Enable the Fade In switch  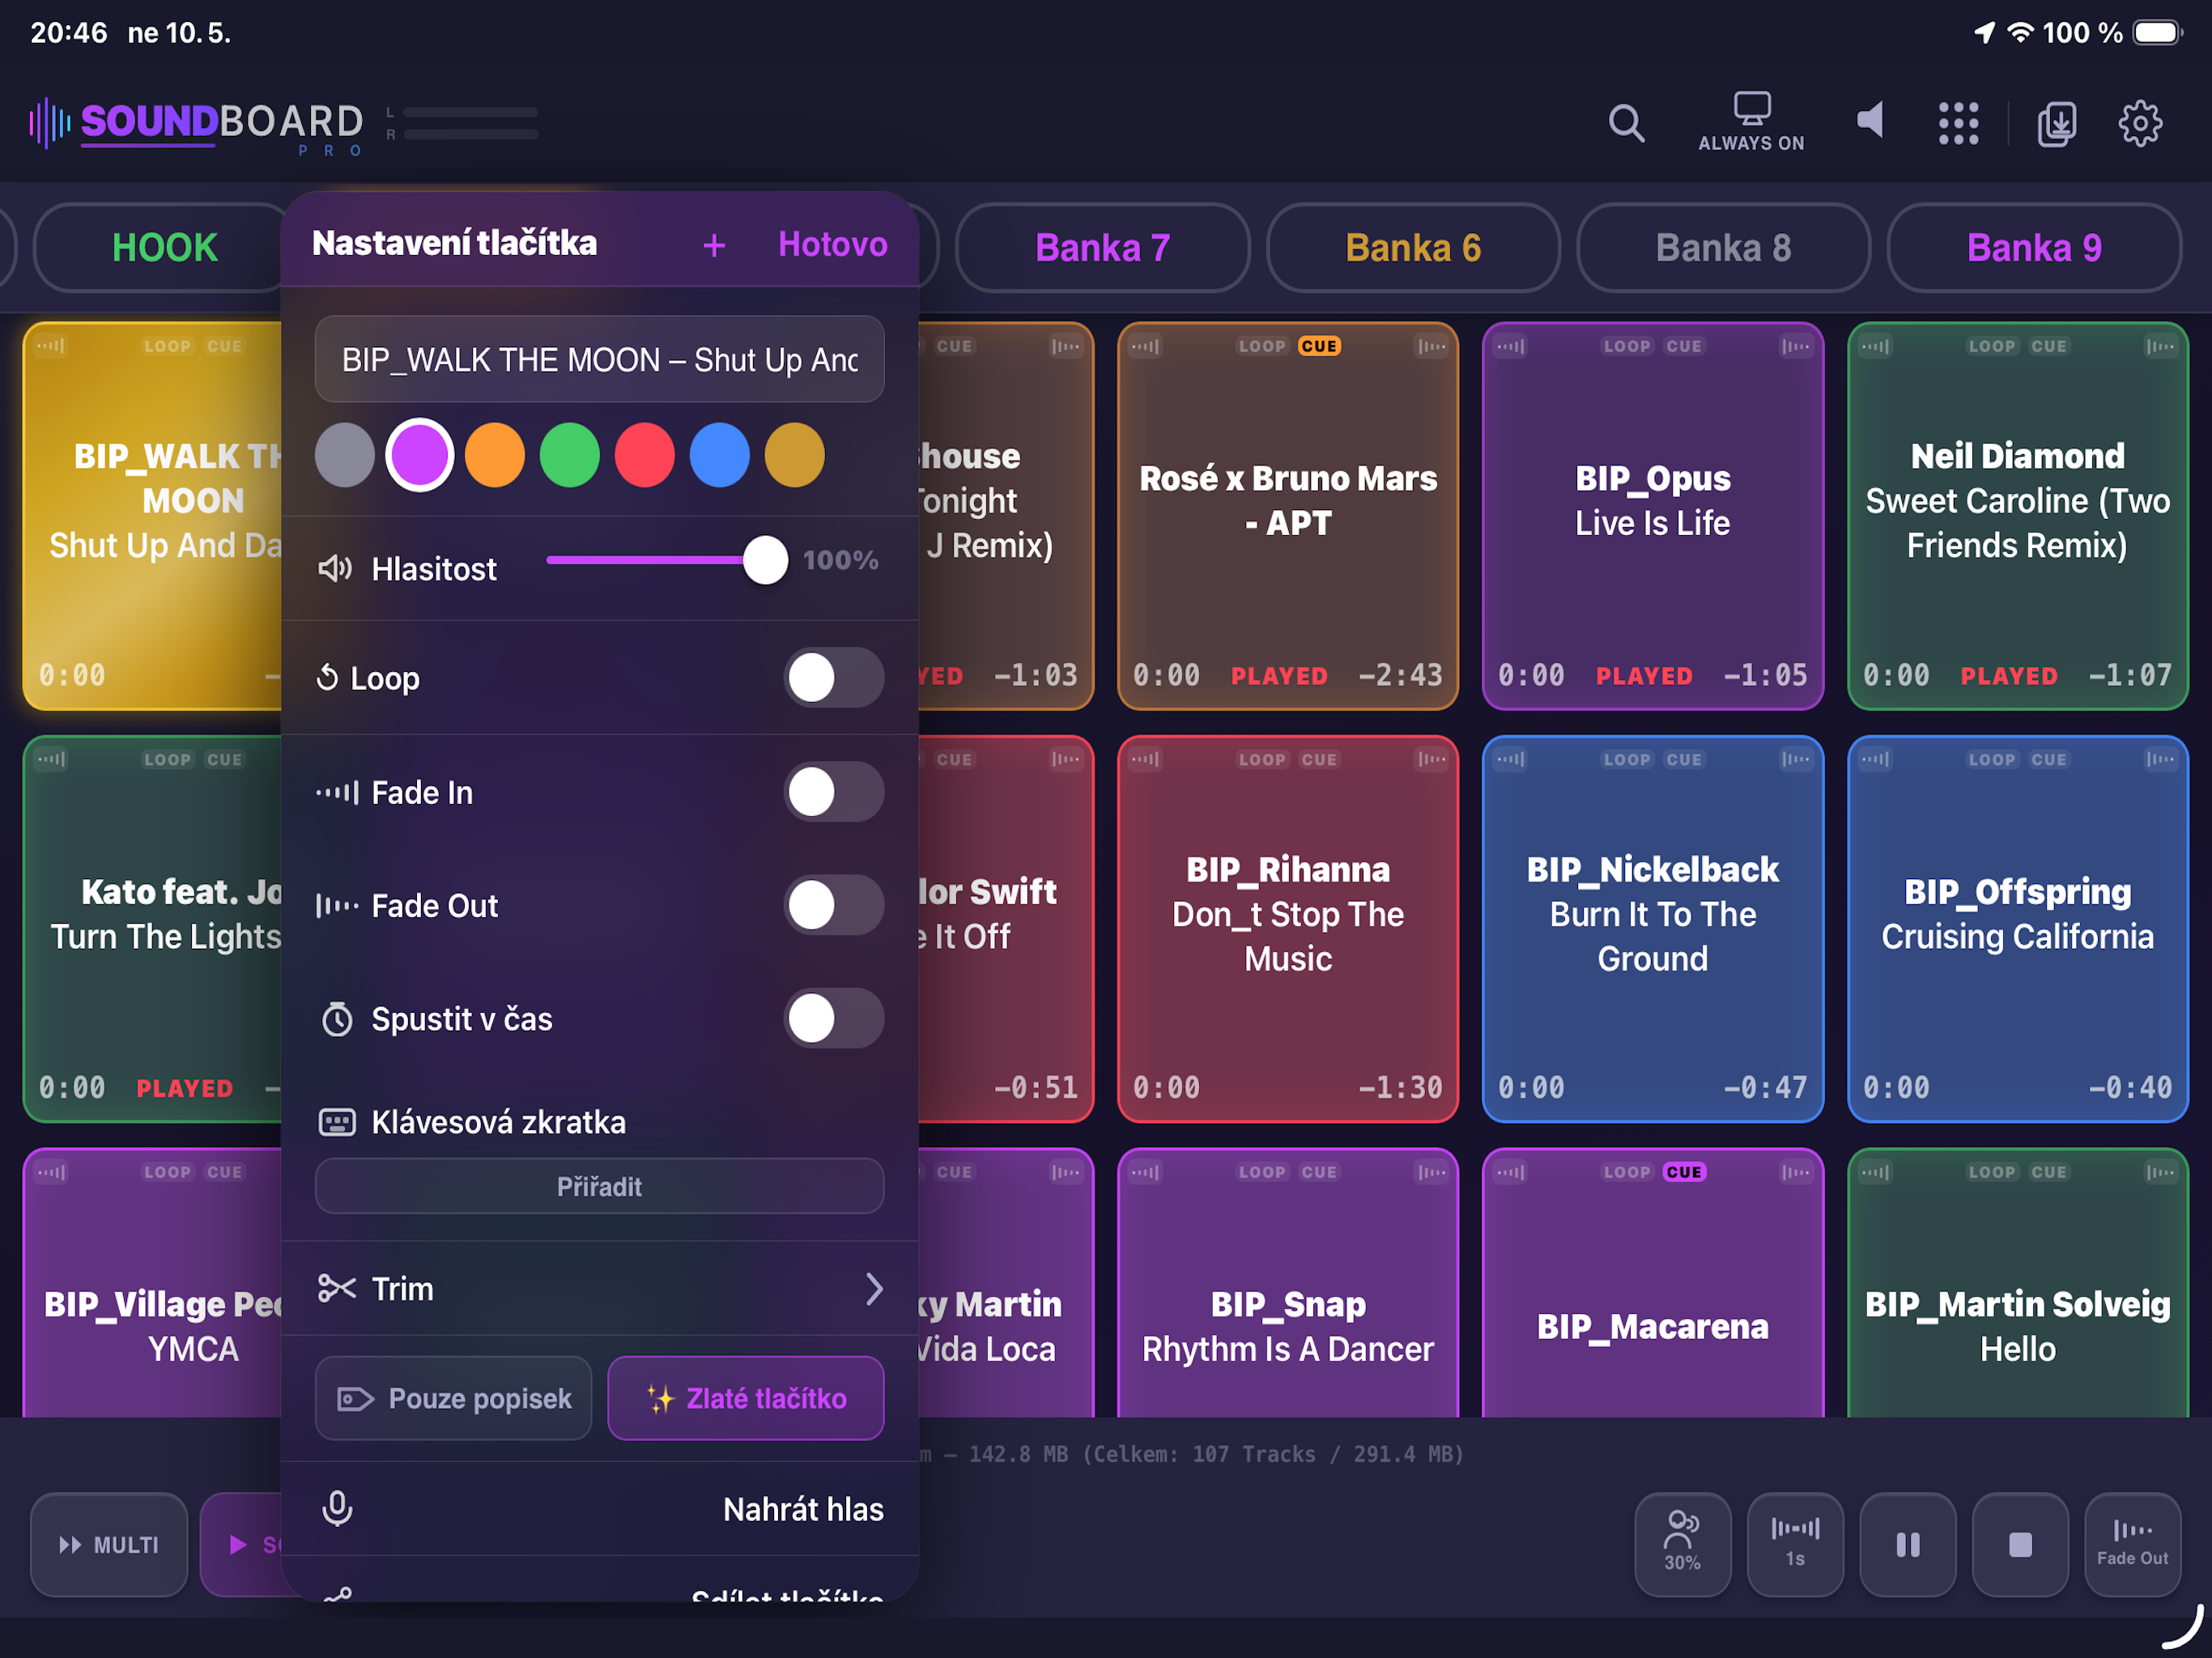coord(834,792)
